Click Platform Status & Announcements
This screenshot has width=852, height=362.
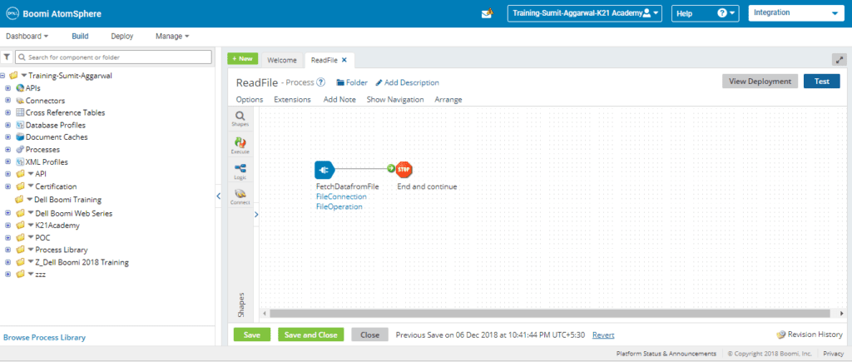pos(666,354)
